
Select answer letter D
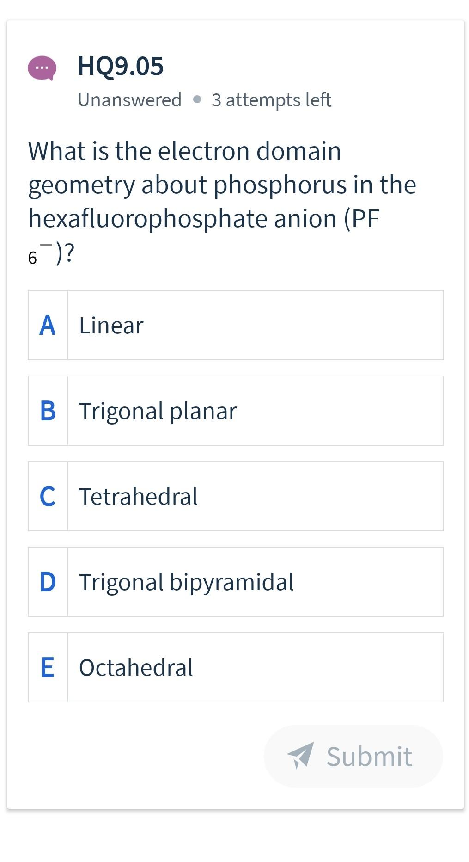[48, 582]
